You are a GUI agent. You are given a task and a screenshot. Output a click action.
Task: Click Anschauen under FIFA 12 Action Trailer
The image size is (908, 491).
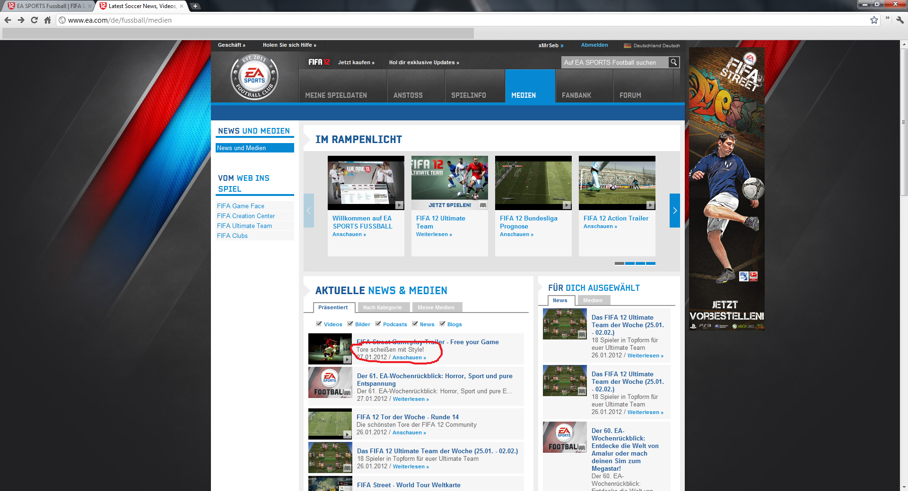(600, 227)
